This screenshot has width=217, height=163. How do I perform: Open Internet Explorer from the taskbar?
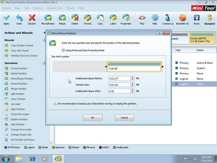[x=32, y=158]
